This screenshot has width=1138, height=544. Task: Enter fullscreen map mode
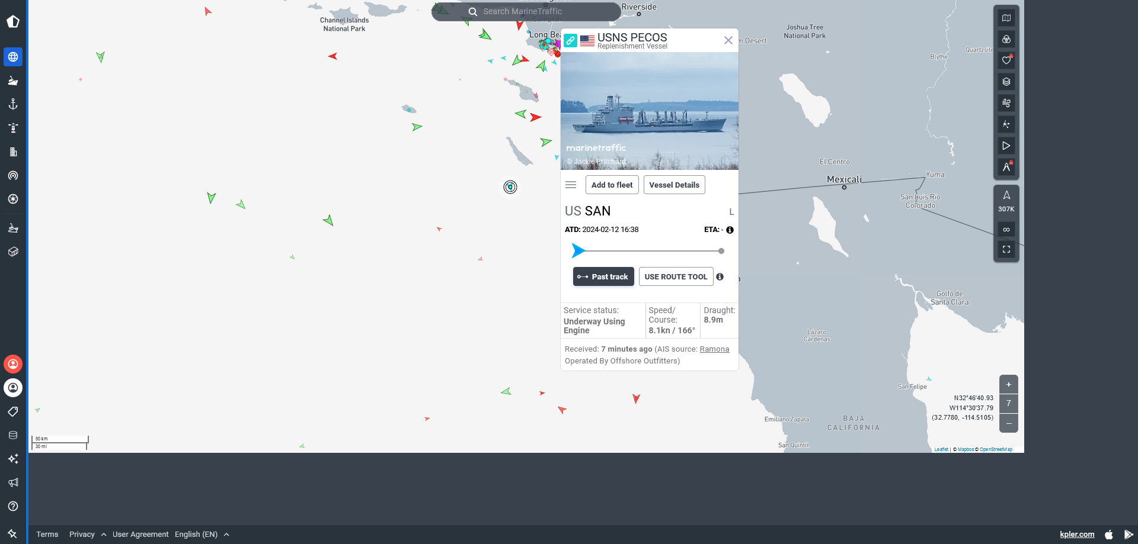(x=1006, y=249)
